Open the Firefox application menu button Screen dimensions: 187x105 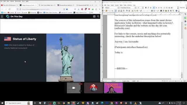[x=100, y=9]
